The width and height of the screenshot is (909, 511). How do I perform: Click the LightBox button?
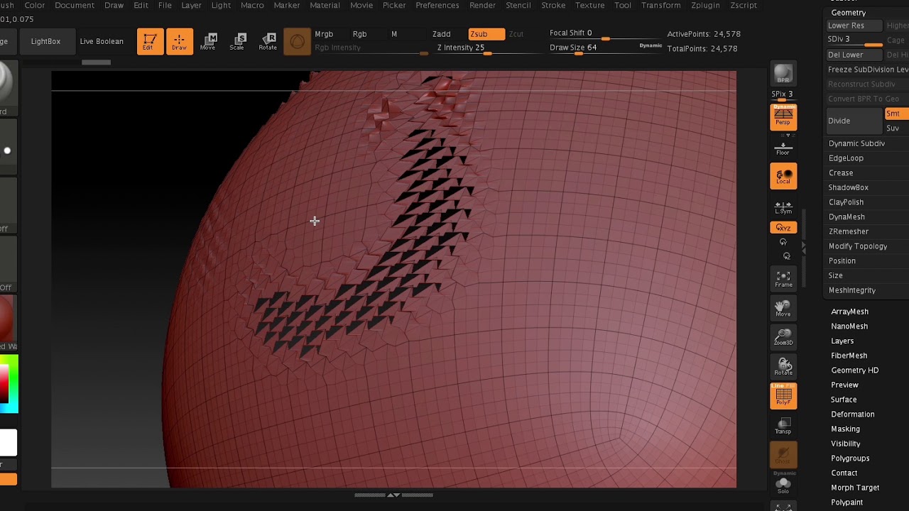pos(45,42)
